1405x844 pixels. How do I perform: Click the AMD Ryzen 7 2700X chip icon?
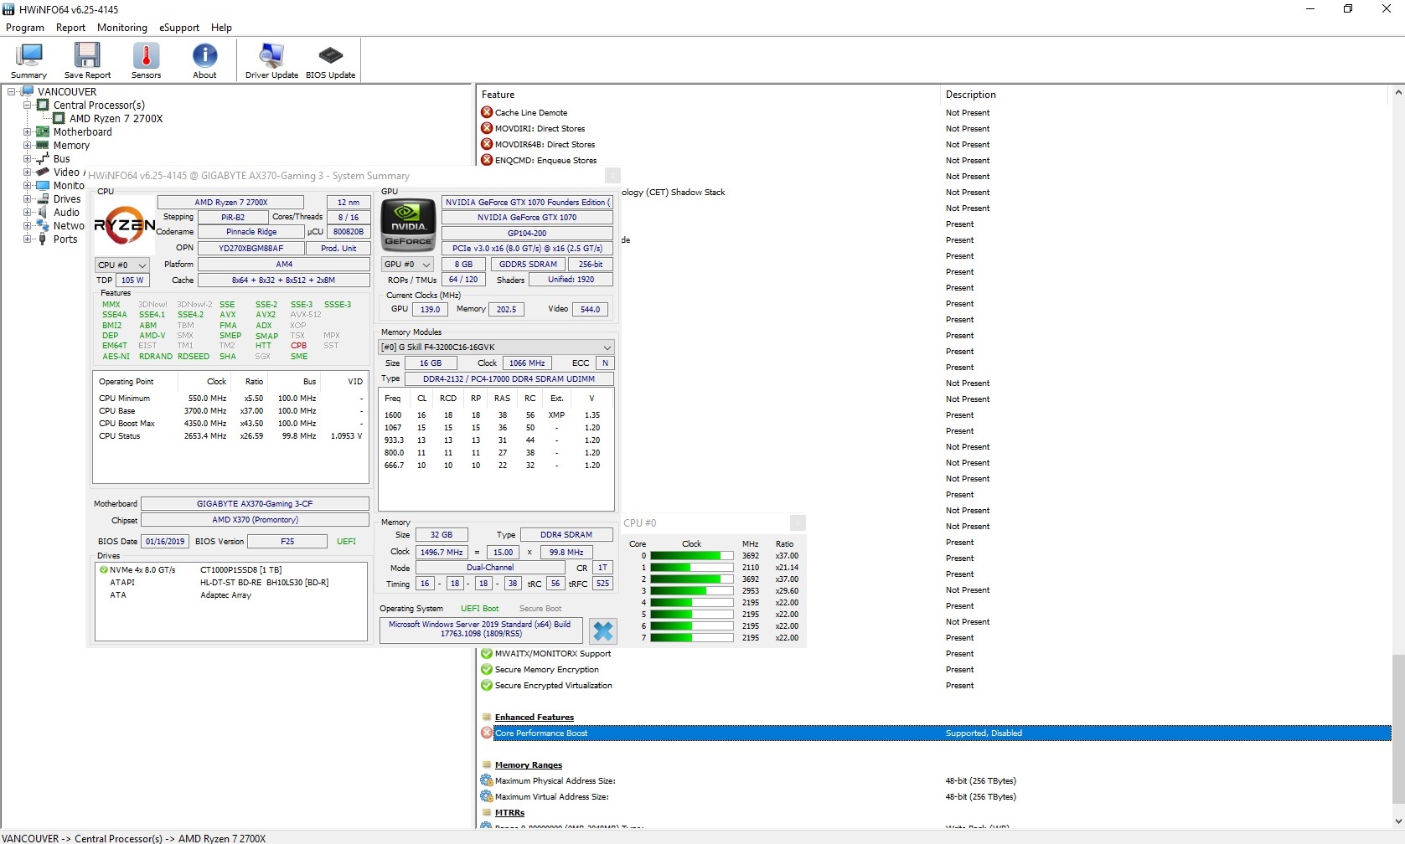[59, 118]
